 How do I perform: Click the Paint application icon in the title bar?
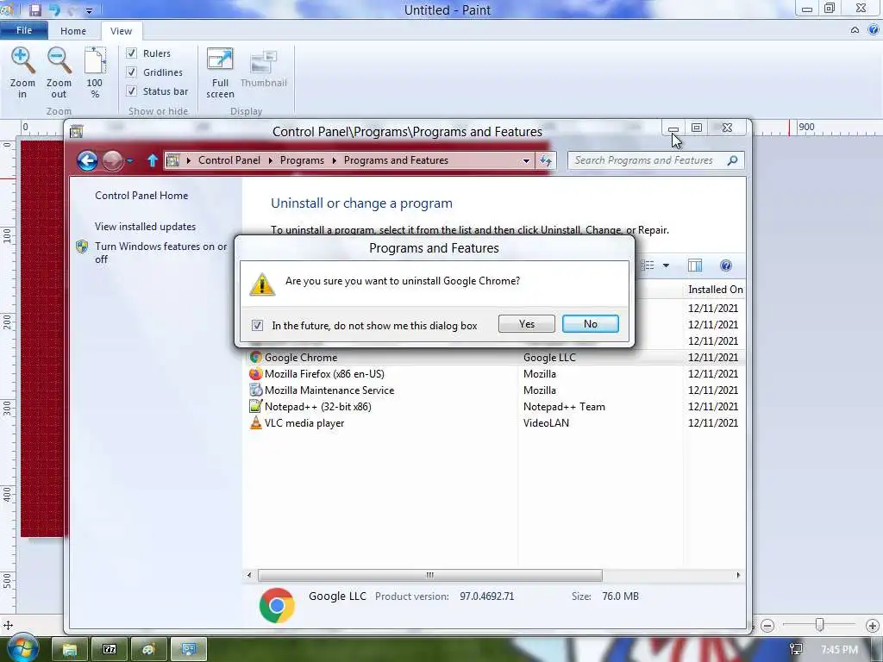coord(7,9)
